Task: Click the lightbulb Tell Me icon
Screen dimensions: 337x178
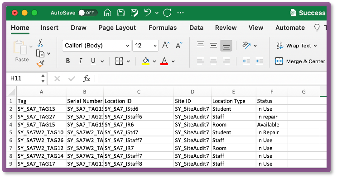Action: pyautogui.click(x=317, y=28)
